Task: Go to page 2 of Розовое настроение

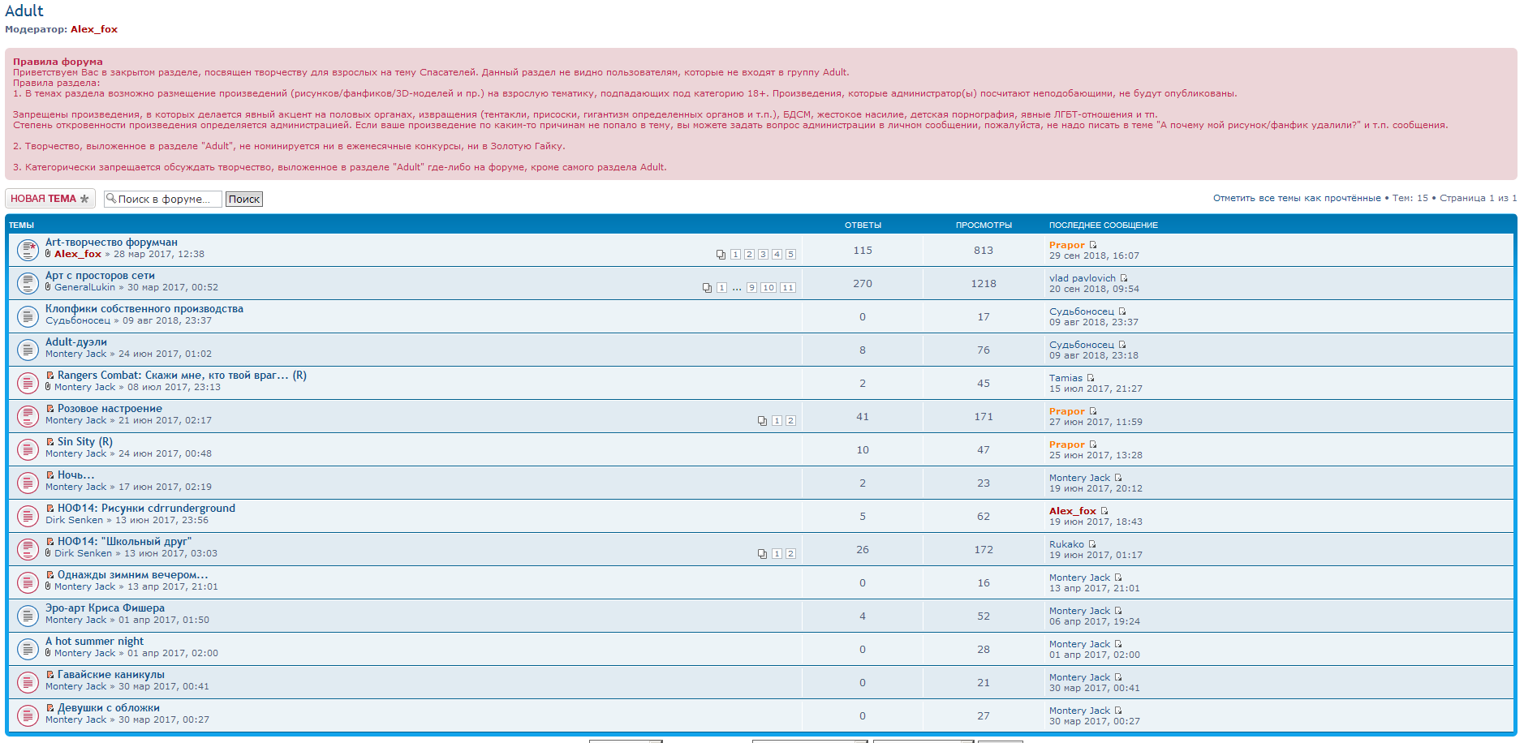Action: [790, 421]
